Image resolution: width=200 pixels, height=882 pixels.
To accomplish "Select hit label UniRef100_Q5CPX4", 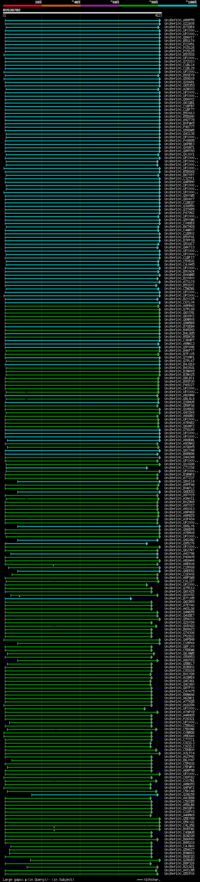I will (179, 874).
